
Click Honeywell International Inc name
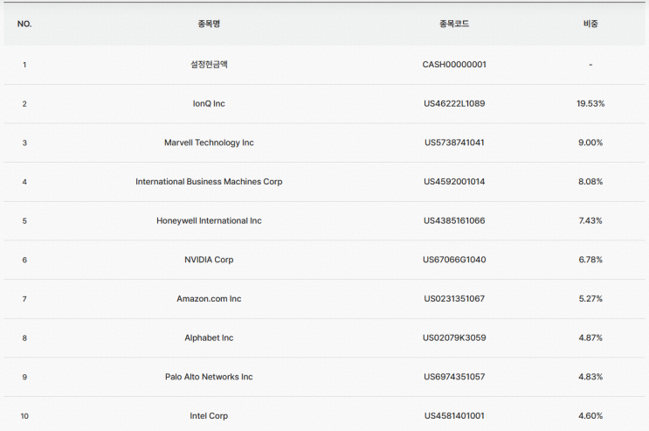pos(209,220)
